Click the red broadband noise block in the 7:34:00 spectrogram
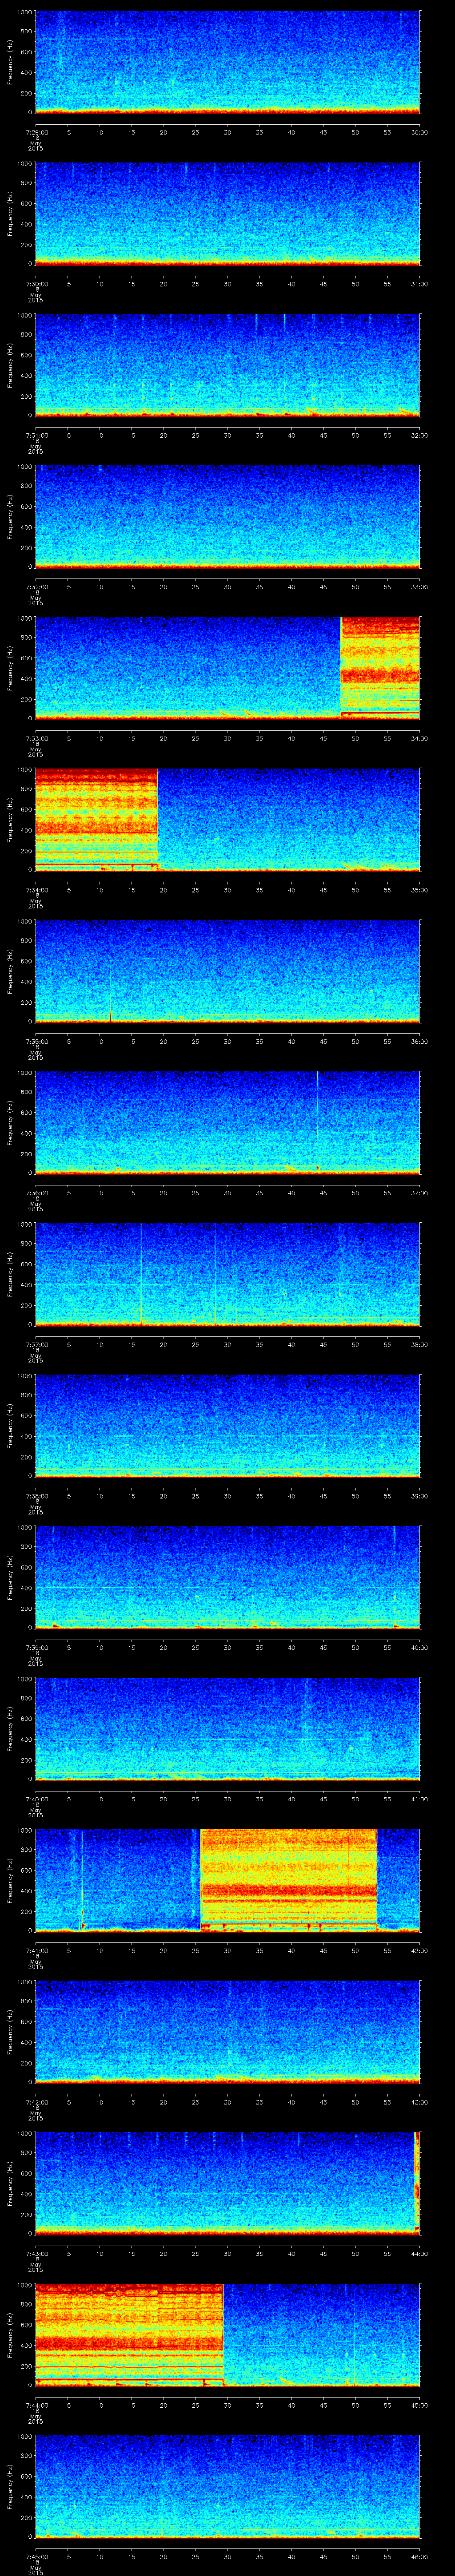The height and width of the screenshot is (2576, 455). coord(96,819)
